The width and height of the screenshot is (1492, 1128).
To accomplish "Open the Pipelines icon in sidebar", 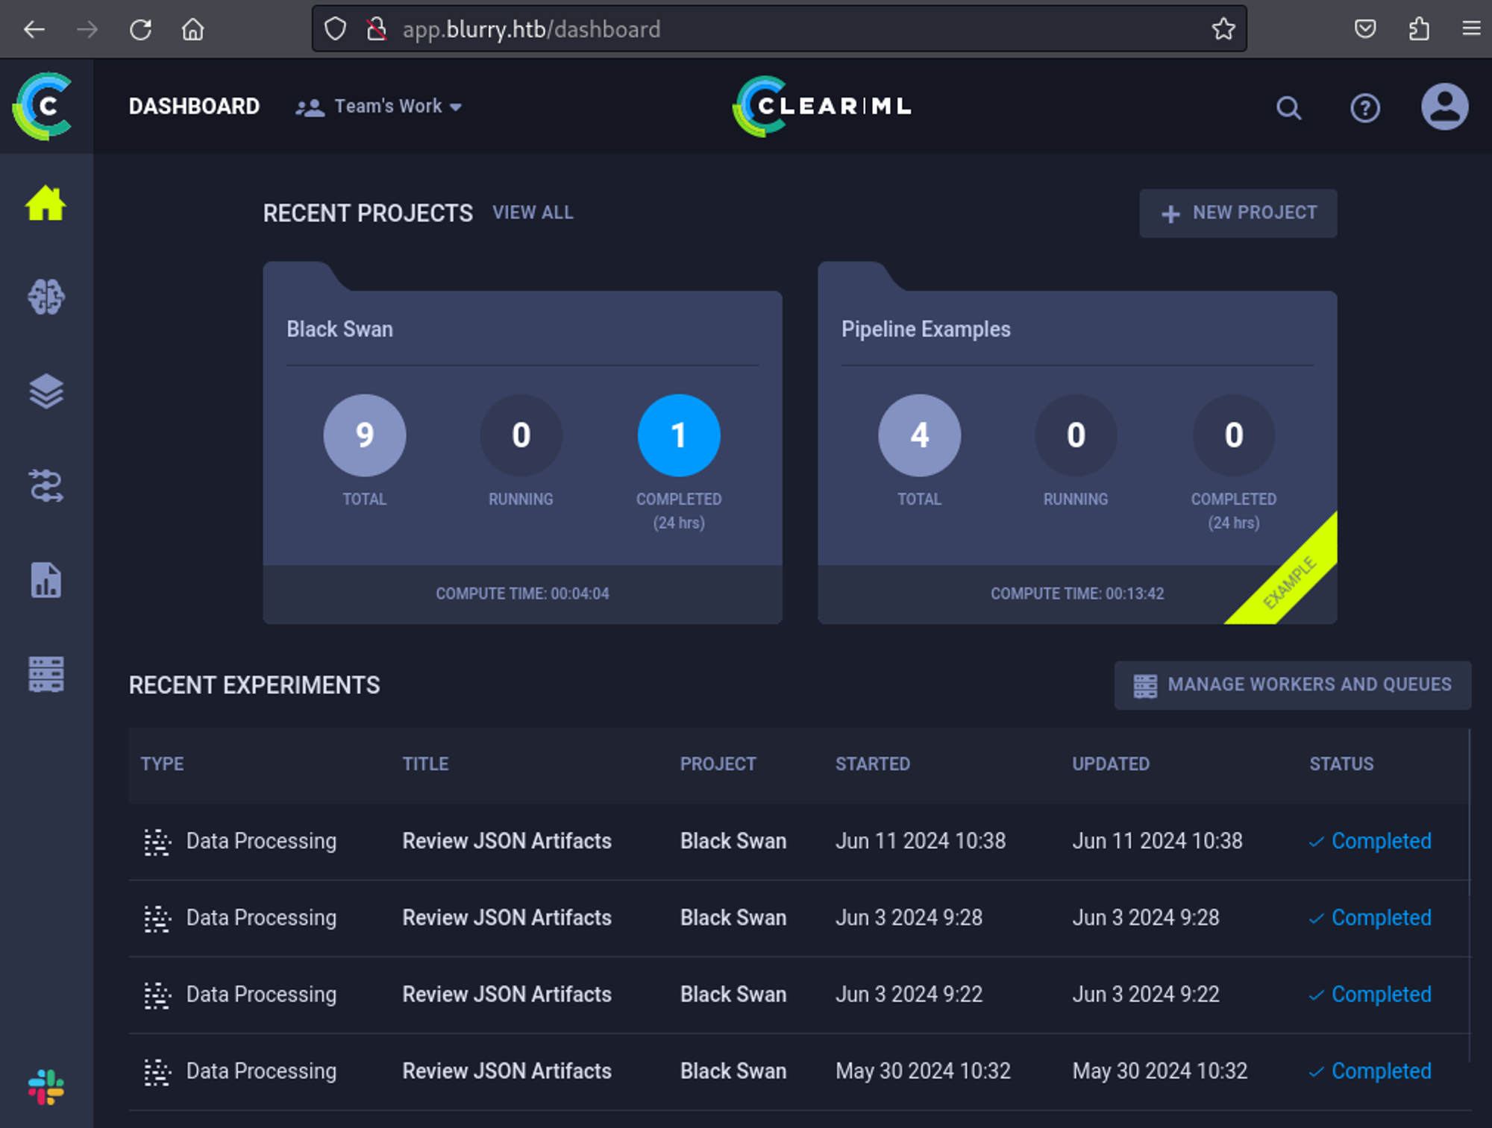I will [x=46, y=485].
